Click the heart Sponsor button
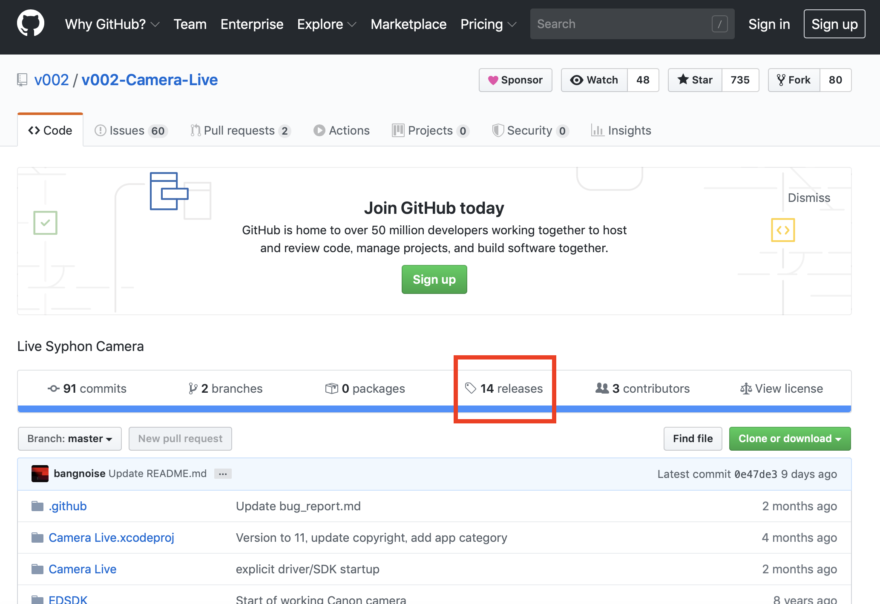This screenshot has width=880, height=604. [515, 80]
